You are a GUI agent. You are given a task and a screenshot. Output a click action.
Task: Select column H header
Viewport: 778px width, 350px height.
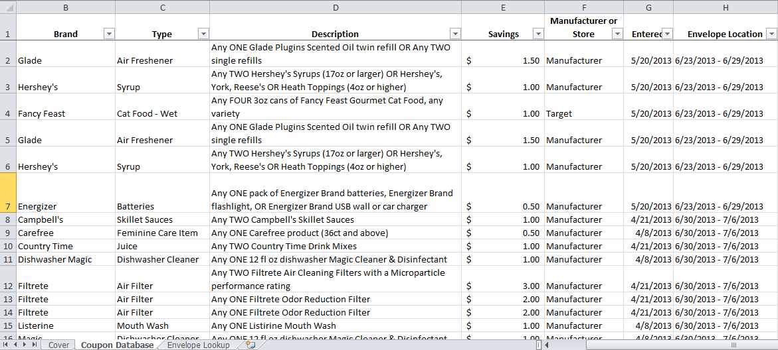[726, 7]
